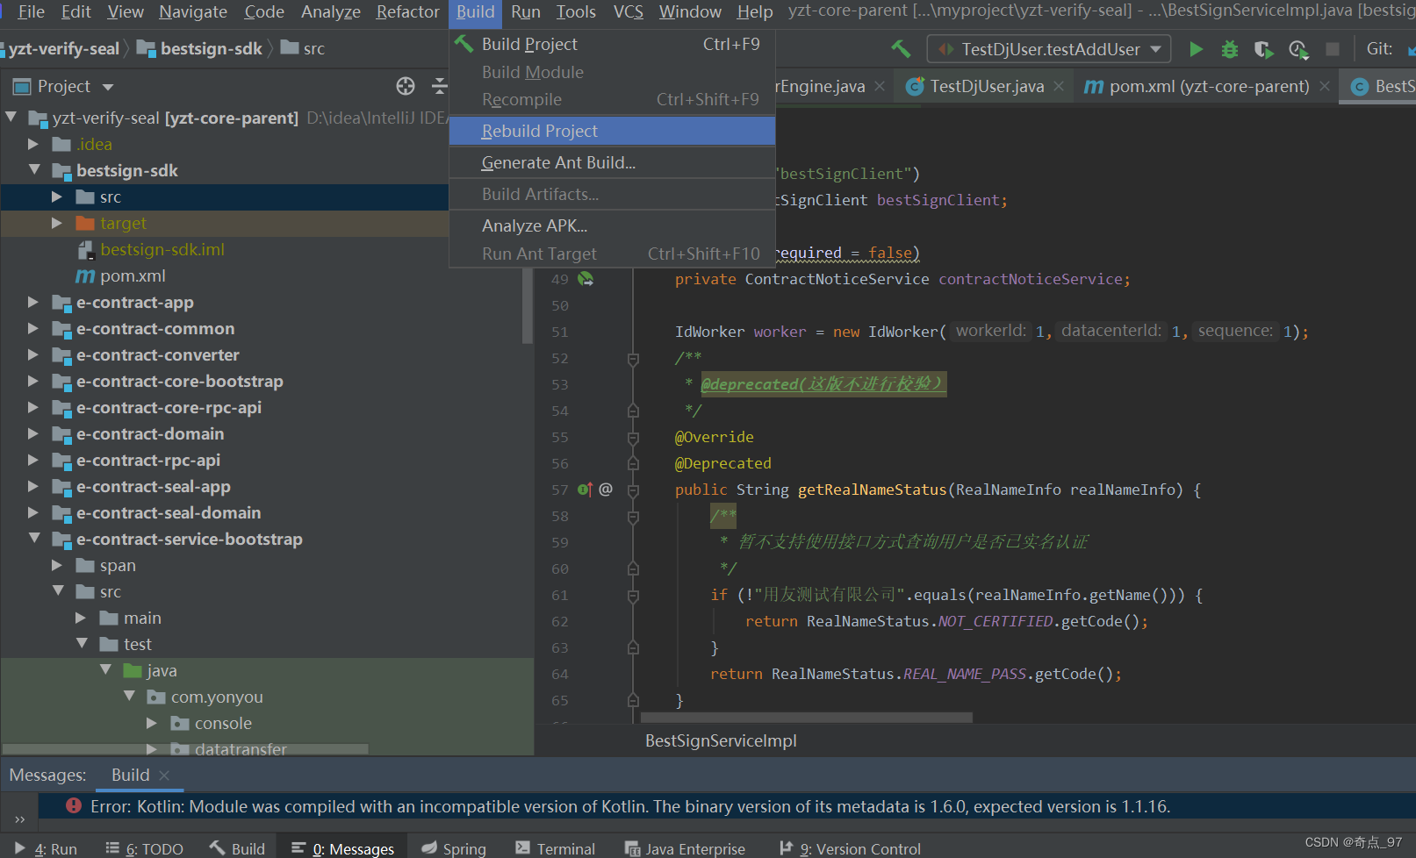This screenshot has width=1416, height=858.
Task: Click the editor horizontal scrollbar
Action: tap(806, 718)
